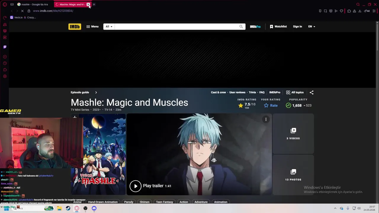Click inside the IMDb search field
The width and height of the screenshot is (379, 213).
176,27
